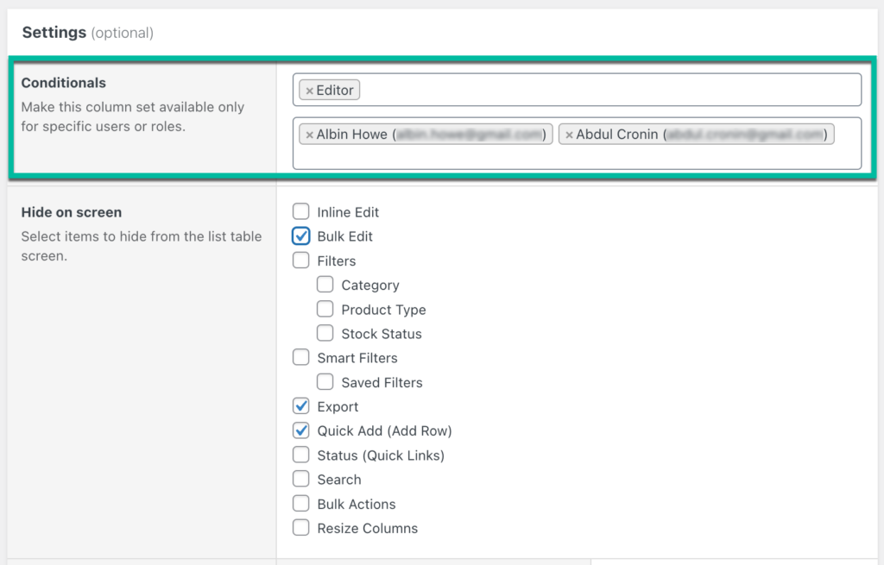
Task: Enable the Inline Edit checkbox
Action: click(x=300, y=211)
